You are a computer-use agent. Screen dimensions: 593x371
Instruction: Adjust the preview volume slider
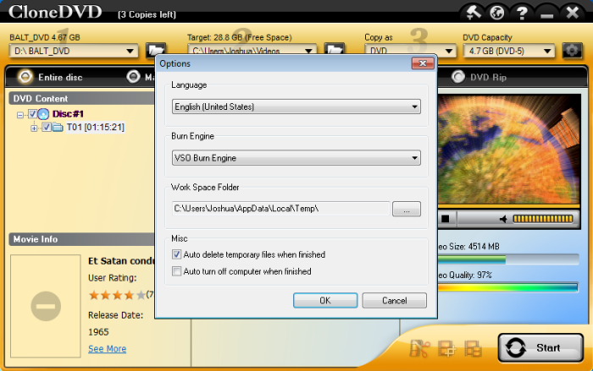pyautogui.click(x=543, y=219)
